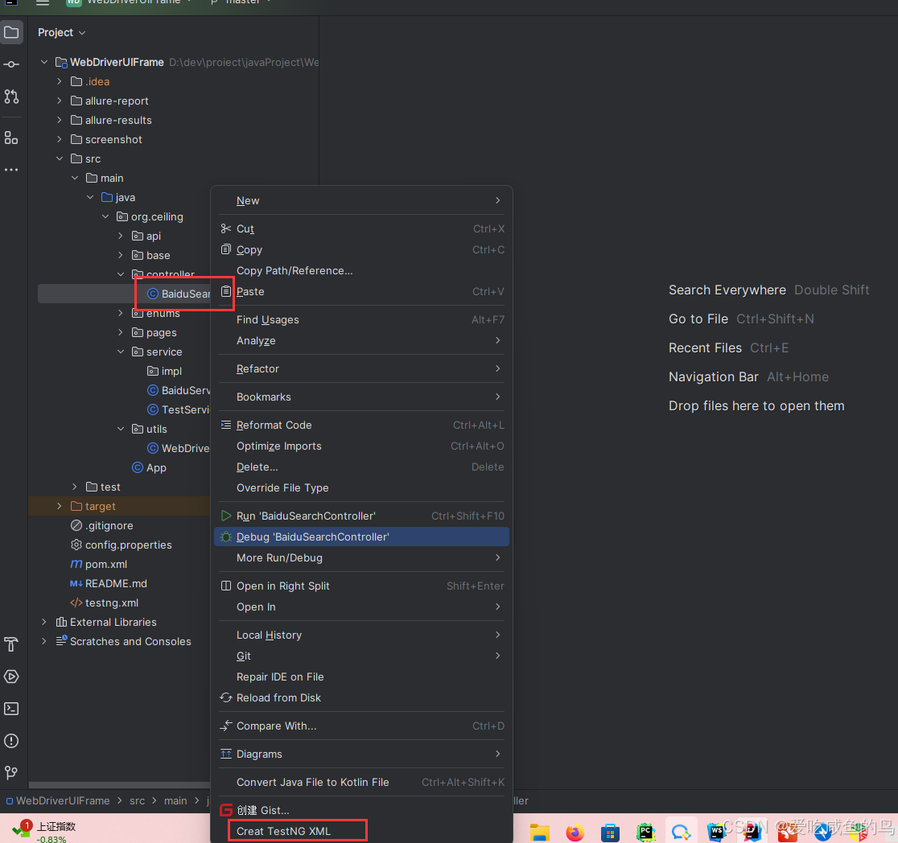Open the Problems tool window icon
The height and width of the screenshot is (843, 898).
click(x=11, y=741)
